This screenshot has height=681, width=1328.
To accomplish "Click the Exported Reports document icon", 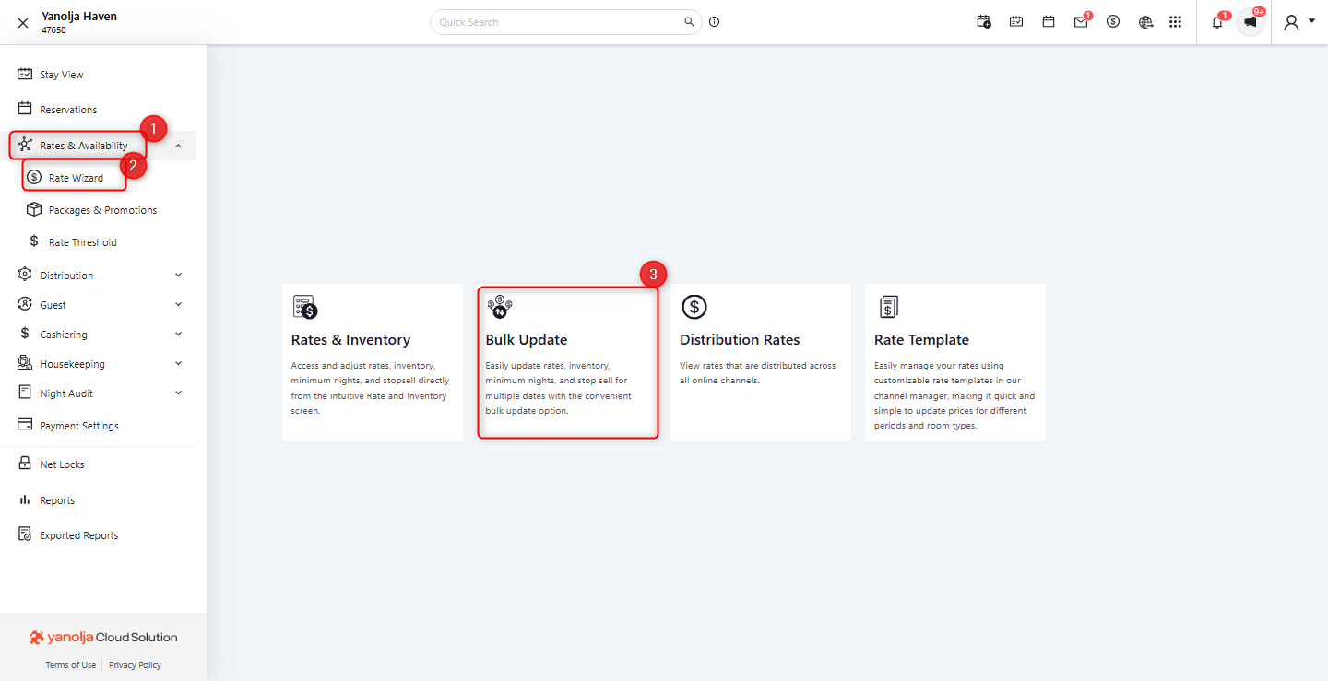I will click(25, 534).
